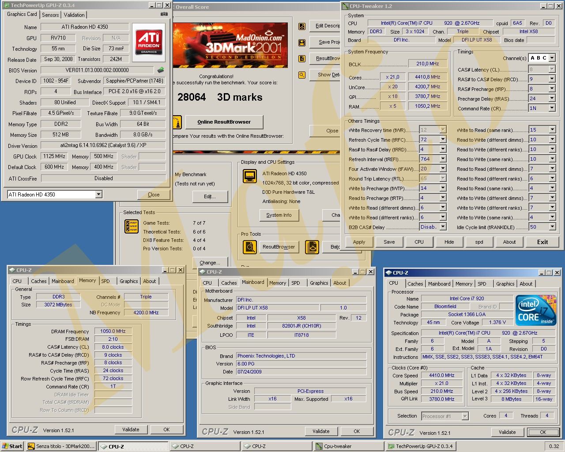
Task: Click the Edit Description icon in 3DMark
Action: click(302, 26)
